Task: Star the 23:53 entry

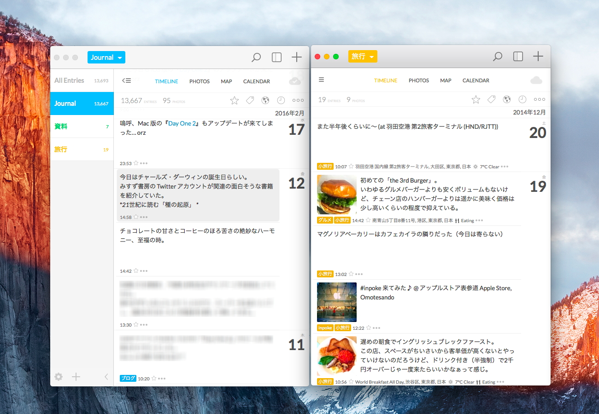Action: (136, 163)
